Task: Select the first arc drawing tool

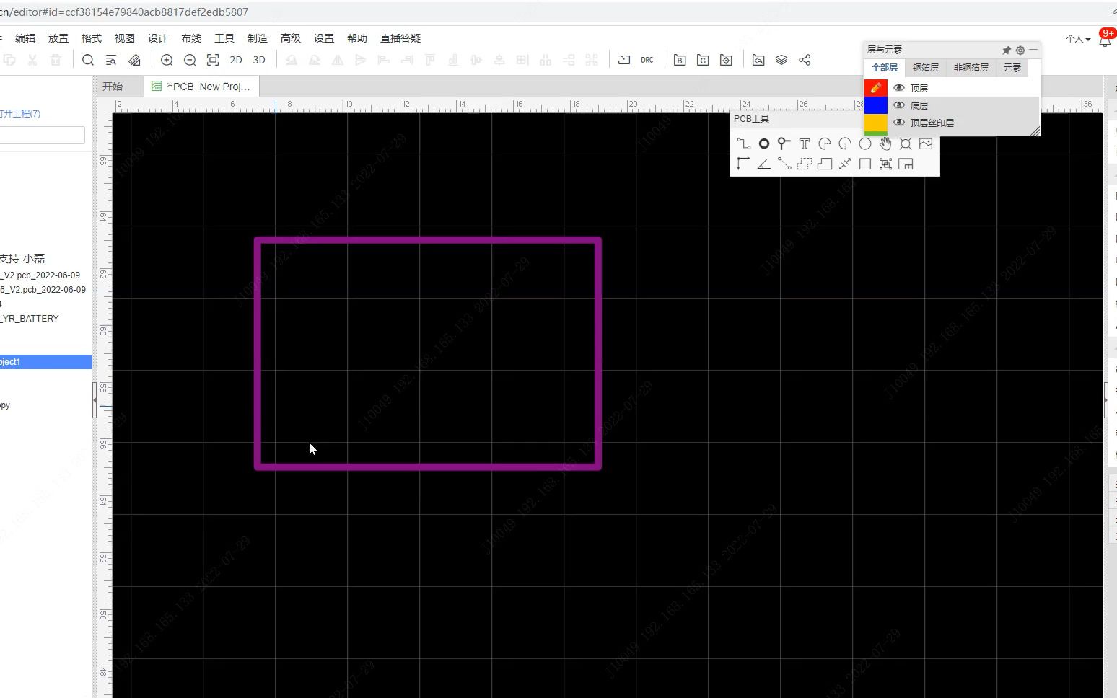Action: click(x=825, y=143)
